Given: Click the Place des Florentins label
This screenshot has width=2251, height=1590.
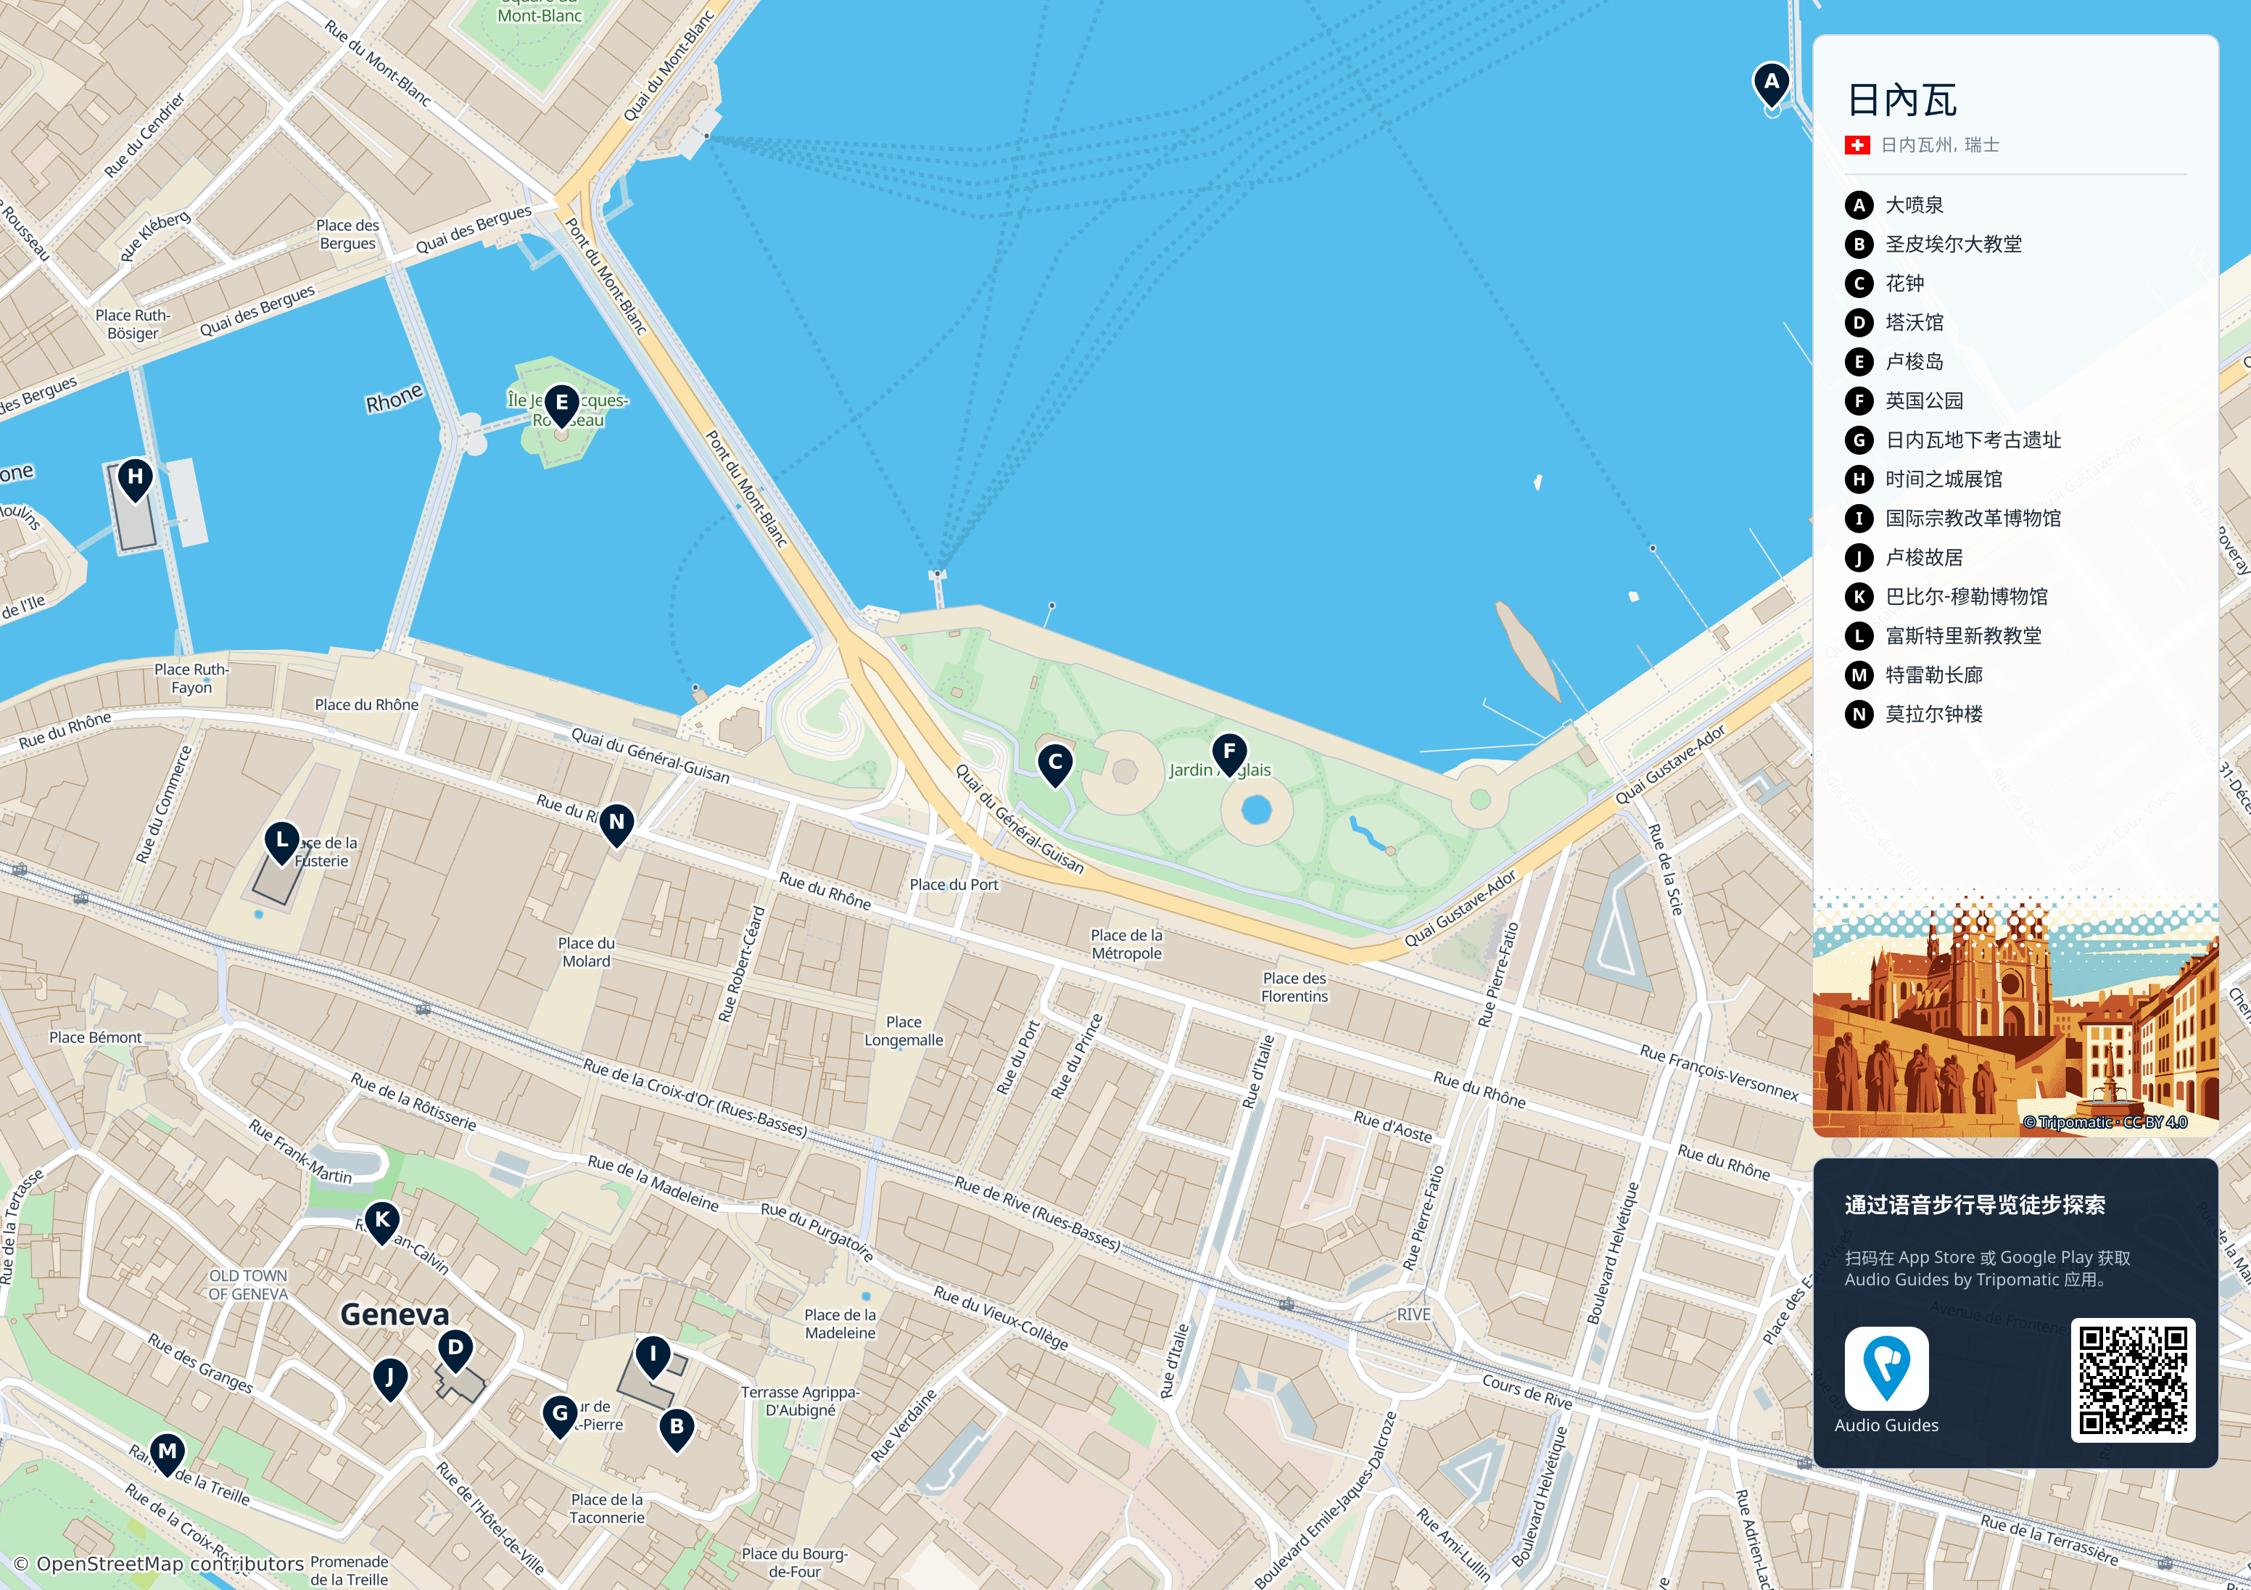Looking at the screenshot, I should (1294, 986).
